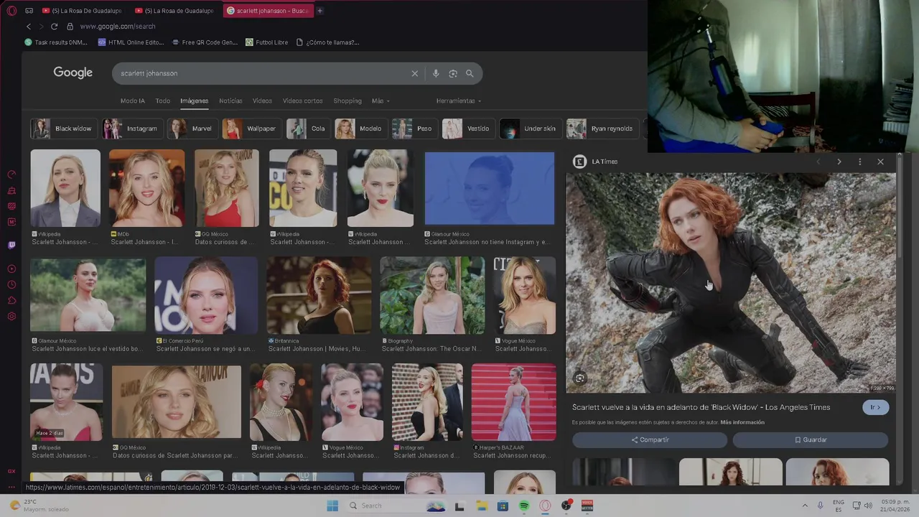Viewport: 919px width, 517px height.
Task: Open LA Times source header in preview
Action: [x=596, y=162]
